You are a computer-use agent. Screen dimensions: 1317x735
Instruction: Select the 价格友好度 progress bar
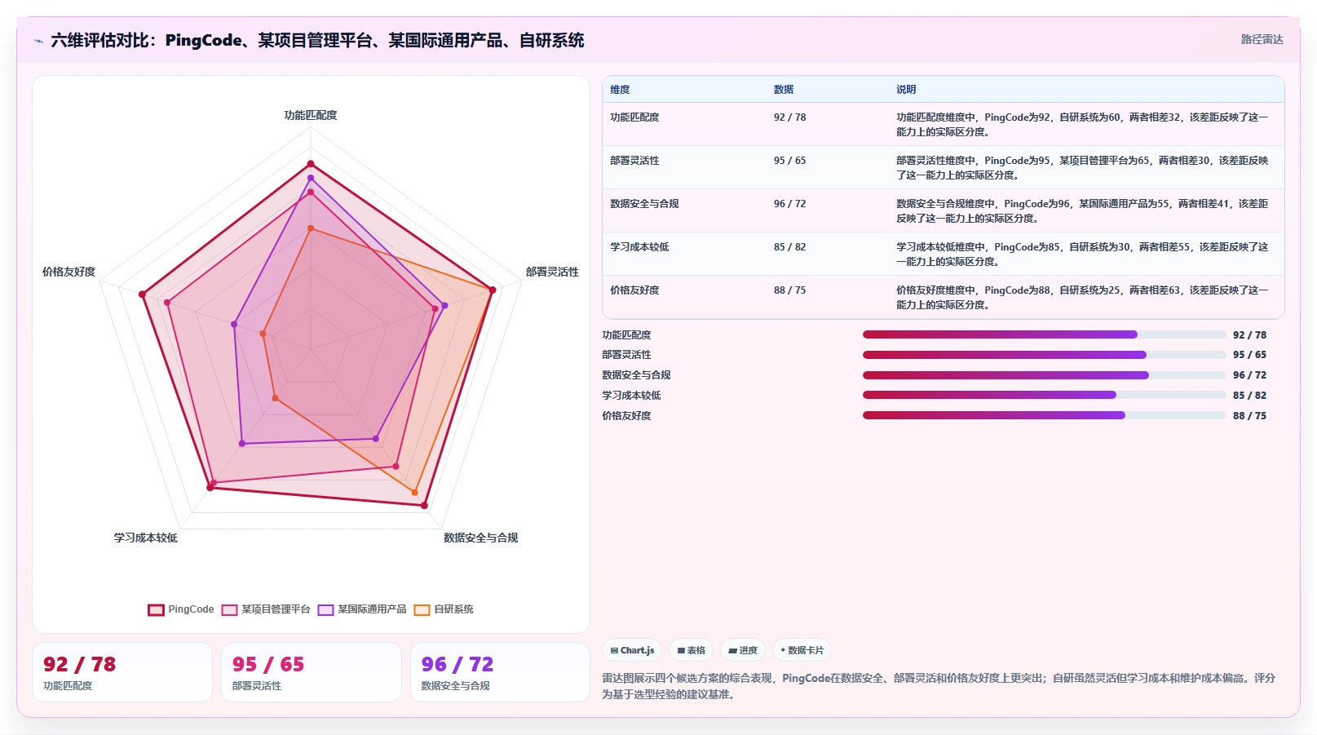tap(1044, 415)
